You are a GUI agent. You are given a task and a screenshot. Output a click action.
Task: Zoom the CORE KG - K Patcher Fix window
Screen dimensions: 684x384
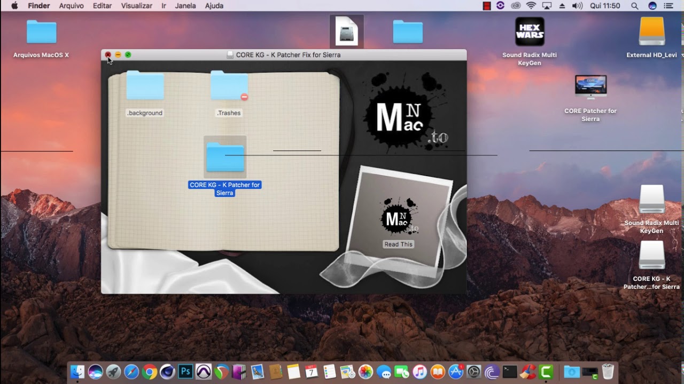(128, 54)
